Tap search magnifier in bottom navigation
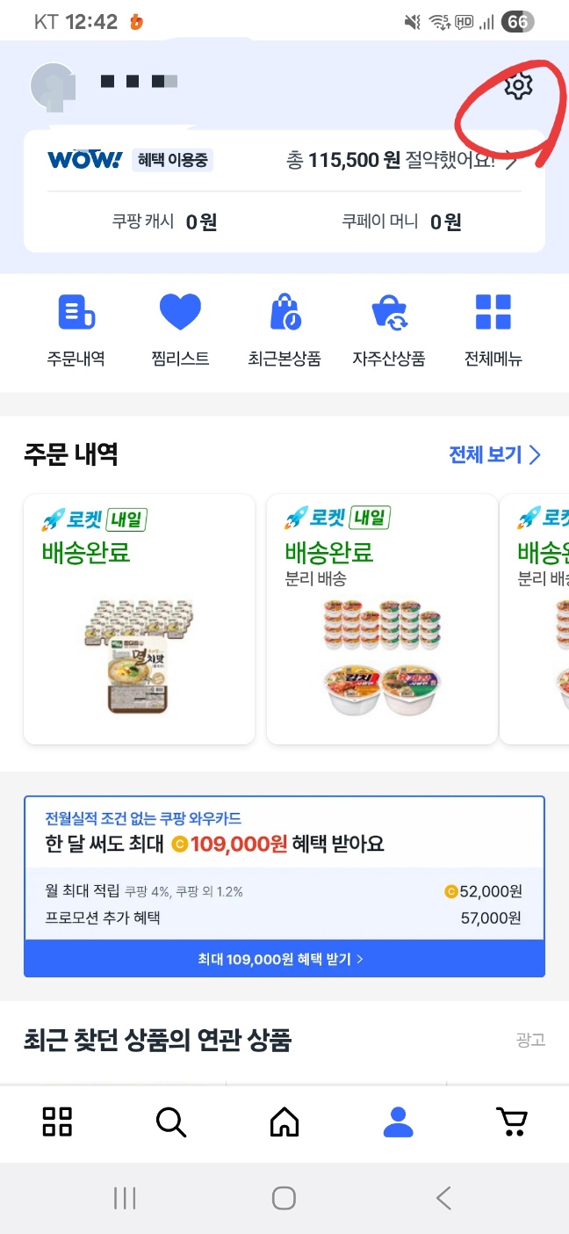This screenshot has width=569, height=1234. [170, 1121]
